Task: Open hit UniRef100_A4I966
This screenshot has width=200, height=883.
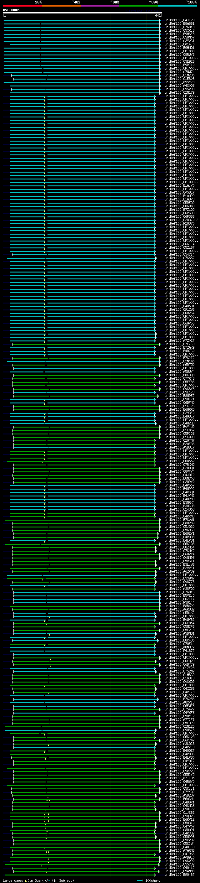Action: click(x=179, y=854)
